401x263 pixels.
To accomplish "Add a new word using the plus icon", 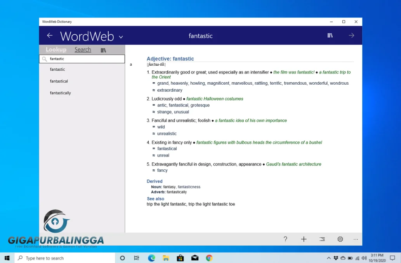I will coord(304,239).
